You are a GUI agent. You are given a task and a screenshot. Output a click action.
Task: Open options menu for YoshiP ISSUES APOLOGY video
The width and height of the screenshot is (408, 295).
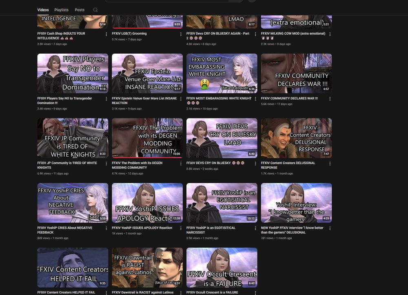click(181, 228)
